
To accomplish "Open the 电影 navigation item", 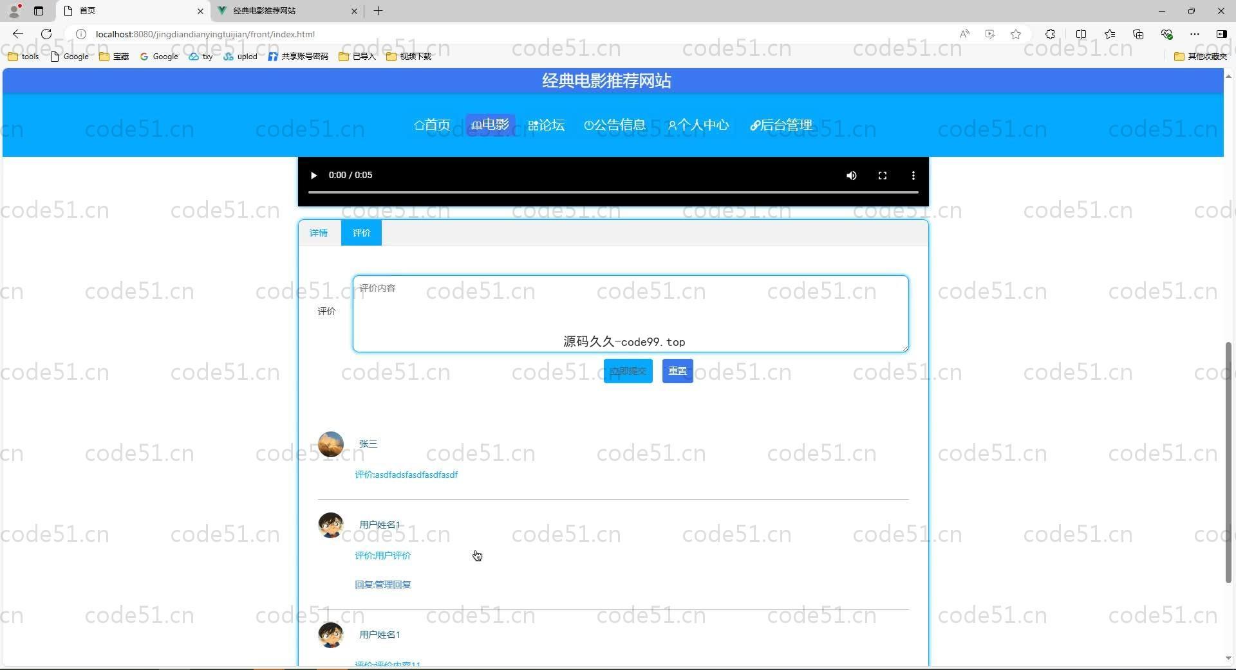I will point(490,125).
